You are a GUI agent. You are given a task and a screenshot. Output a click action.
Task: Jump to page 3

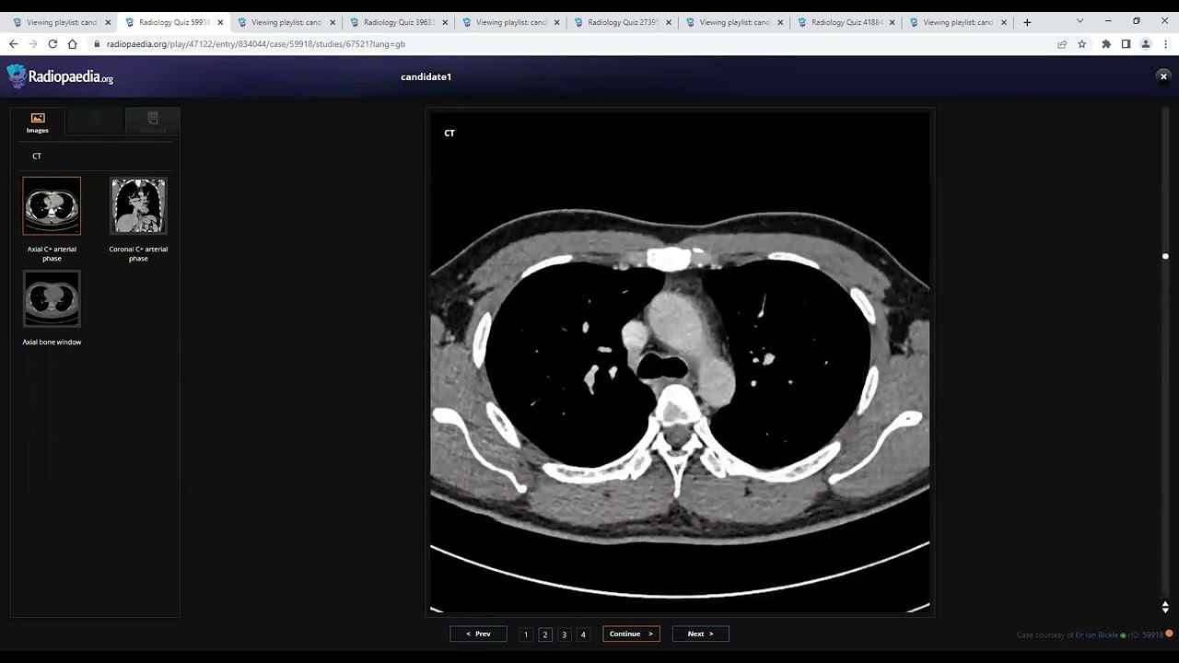coord(565,634)
